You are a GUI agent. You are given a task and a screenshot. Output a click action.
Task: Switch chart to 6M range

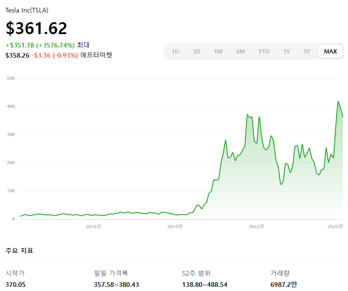pos(240,52)
